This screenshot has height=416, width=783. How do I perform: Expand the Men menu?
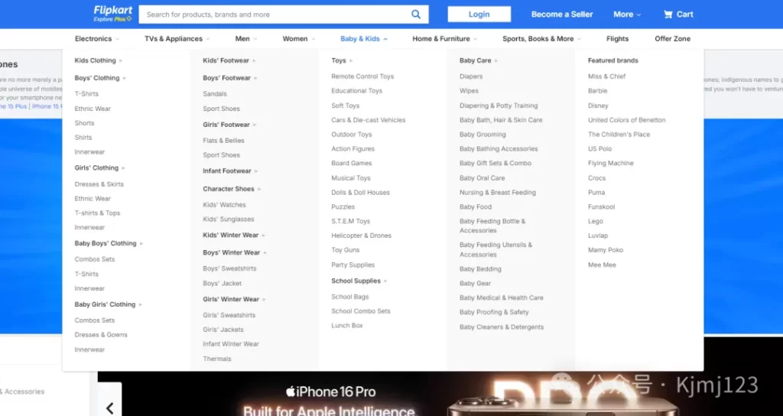[246, 38]
